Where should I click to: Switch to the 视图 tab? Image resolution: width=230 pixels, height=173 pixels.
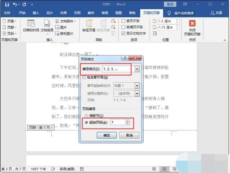coord(118,13)
